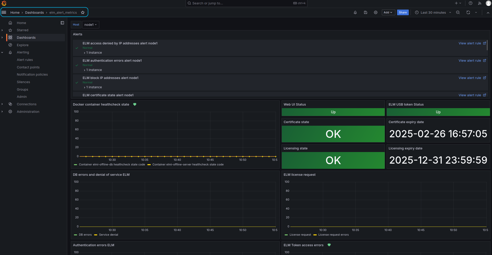Click the Share button
The height and width of the screenshot is (255, 492).
(403, 12)
